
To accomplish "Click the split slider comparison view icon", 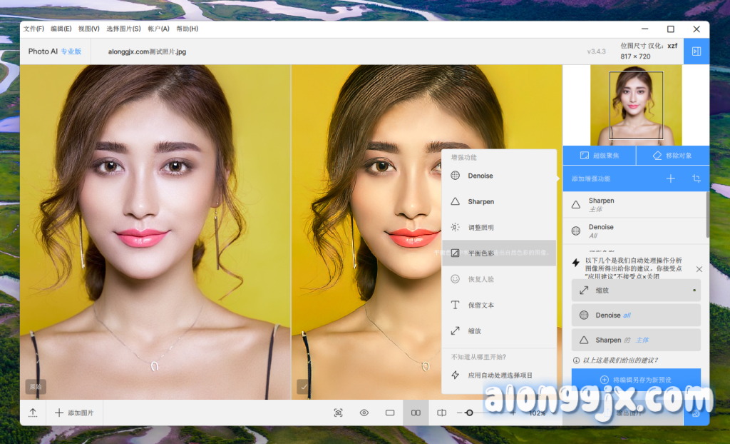I will pos(442,413).
